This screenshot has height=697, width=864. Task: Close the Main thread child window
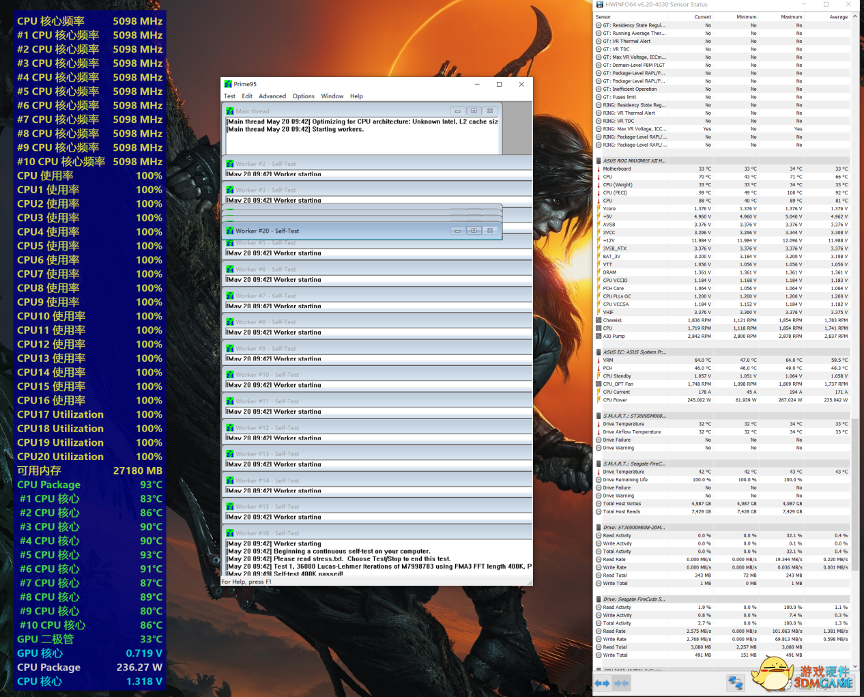tap(489, 111)
